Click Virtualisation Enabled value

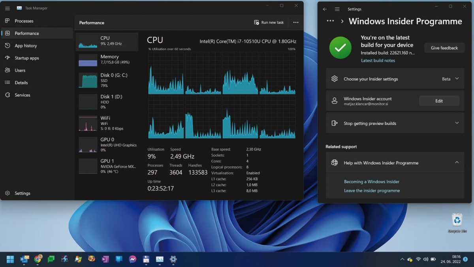pos(253,173)
